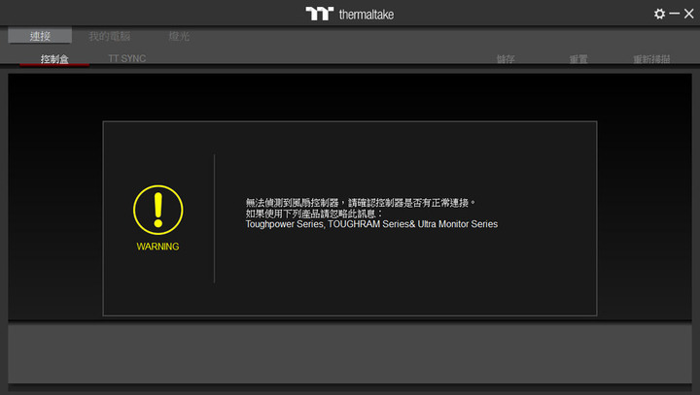Click the 儲存 save button
700x395 pixels.
pos(506,59)
